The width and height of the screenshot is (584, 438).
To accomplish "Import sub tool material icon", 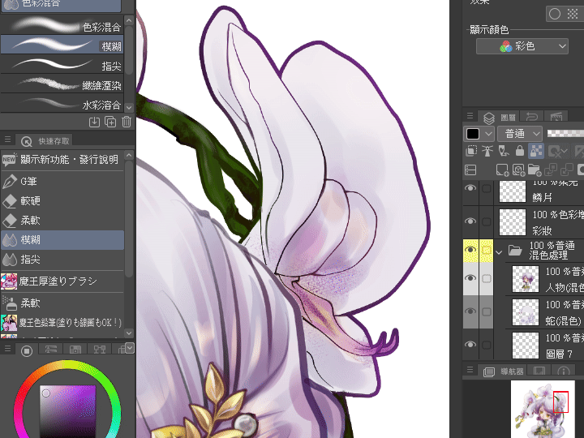I will (x=94, y=122).
